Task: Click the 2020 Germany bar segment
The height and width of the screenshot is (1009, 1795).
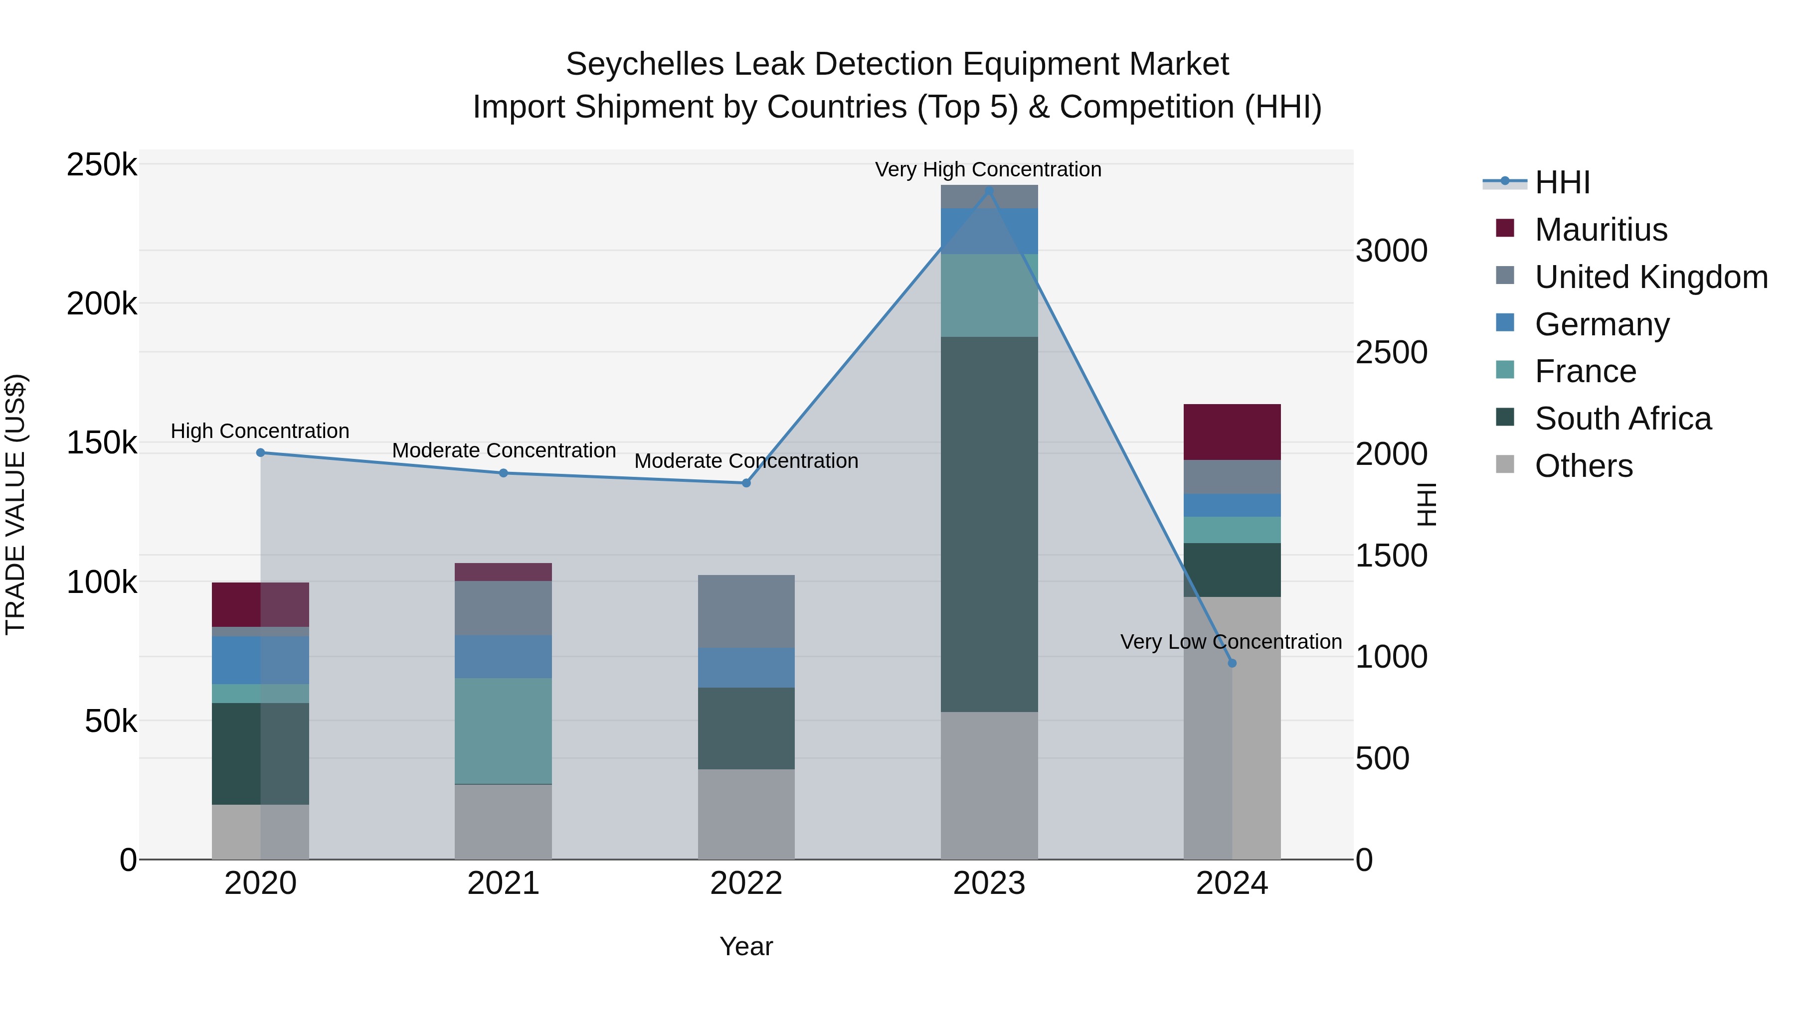Action: (261, 661)
